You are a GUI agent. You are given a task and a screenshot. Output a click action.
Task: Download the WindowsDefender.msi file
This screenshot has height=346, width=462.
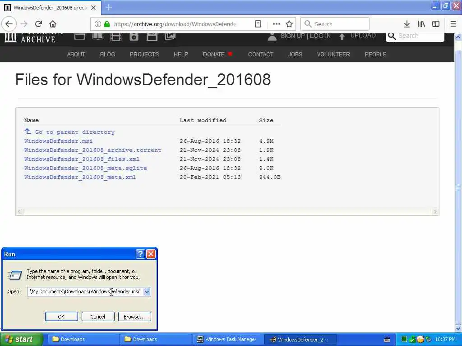tap(58, 141)
